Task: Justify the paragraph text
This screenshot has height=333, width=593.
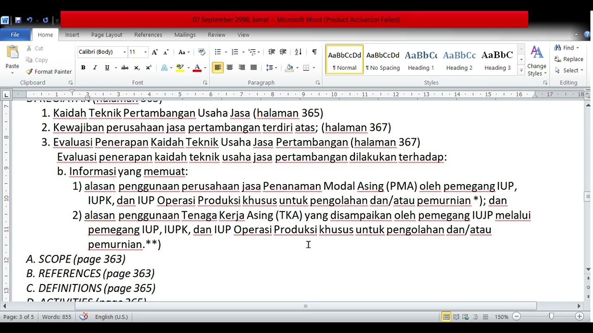Action: [253, 68]
